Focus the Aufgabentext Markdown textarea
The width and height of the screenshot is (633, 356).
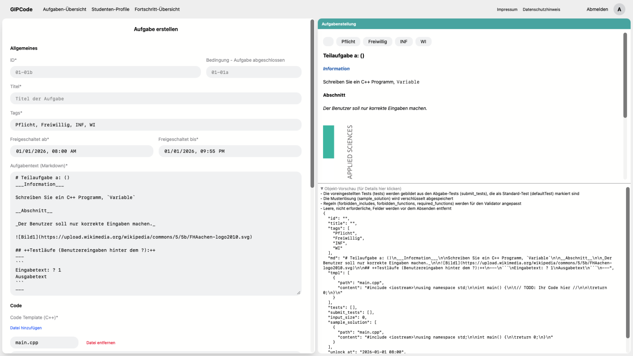click(156, 234)
